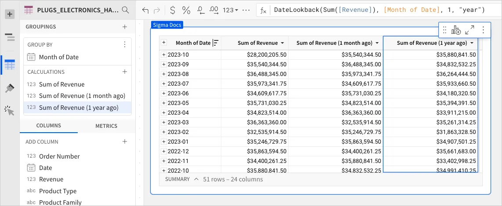Image resolution: width=502 pixels, height=206 pixels.
Task: Click the plus add-element icon in left sidebar
Action: pos(10,14)
